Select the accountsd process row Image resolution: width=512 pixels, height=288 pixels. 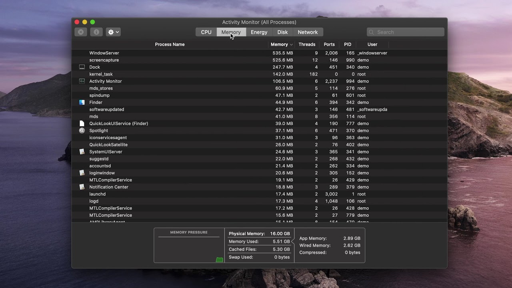tap(259, 166)
